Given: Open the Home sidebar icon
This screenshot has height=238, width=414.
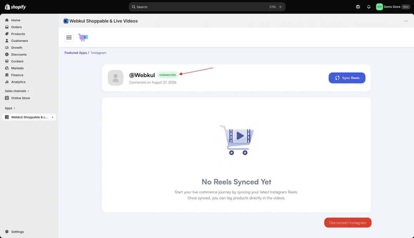Looking at the screenshot, I should [7, 20].
